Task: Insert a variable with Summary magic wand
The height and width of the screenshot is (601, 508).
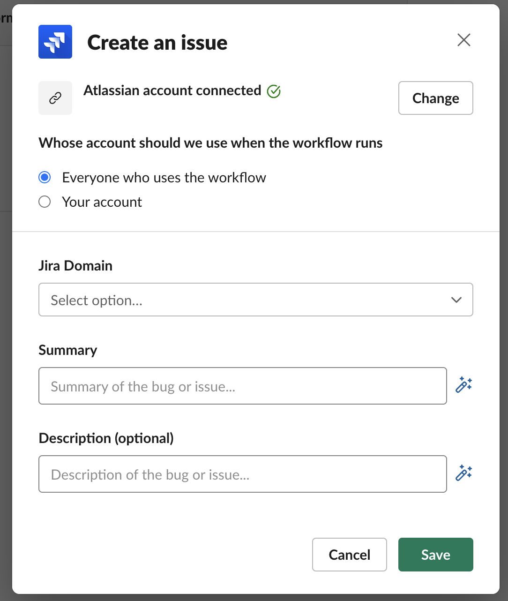Action: [x=464, y=385]
